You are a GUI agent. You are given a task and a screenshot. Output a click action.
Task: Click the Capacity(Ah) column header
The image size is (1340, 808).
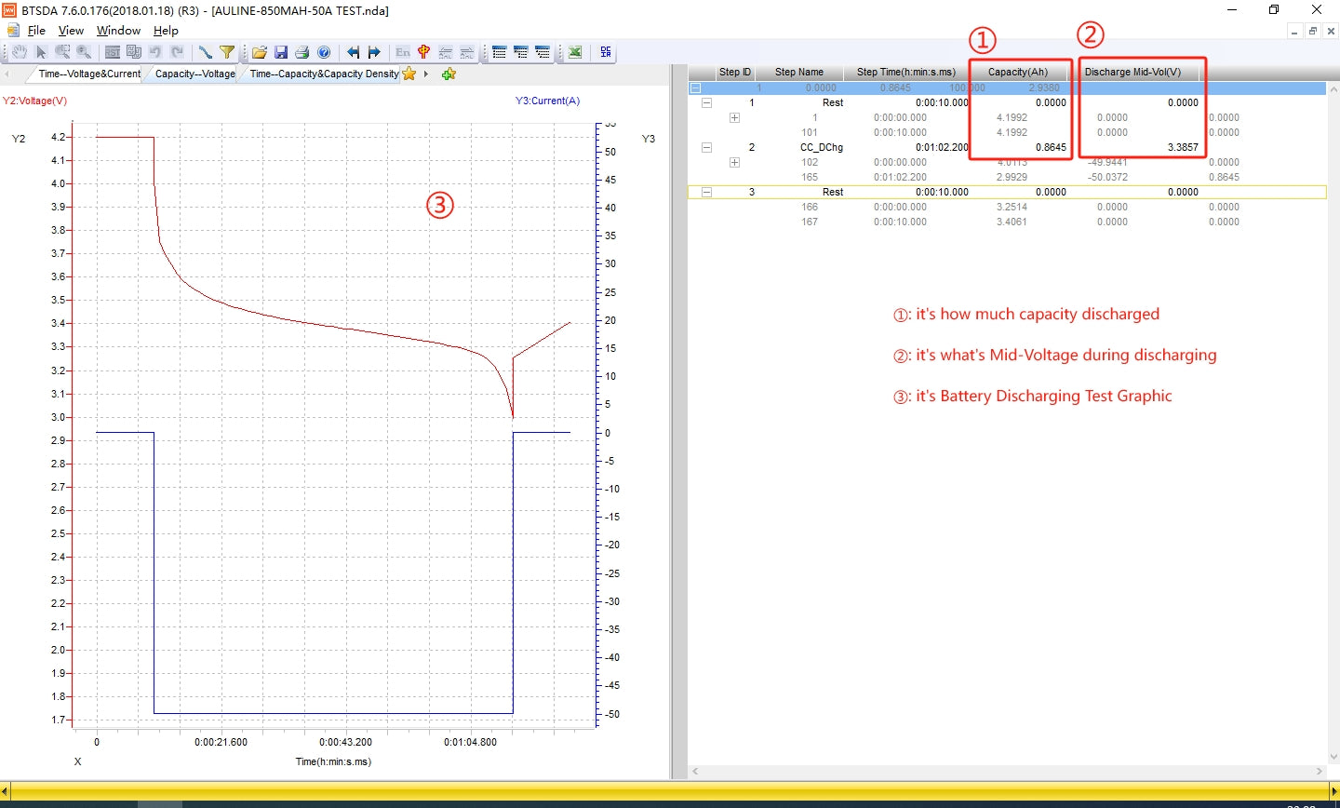click(x=1017, y=72)
